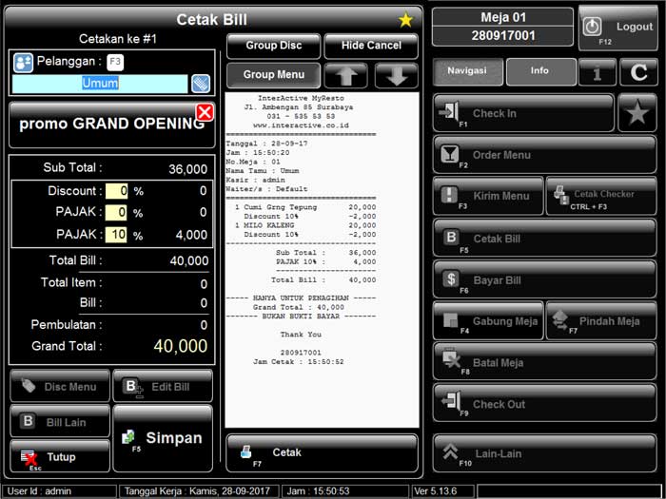
Task: Switch to the Info tab
Action: point(540,71)
